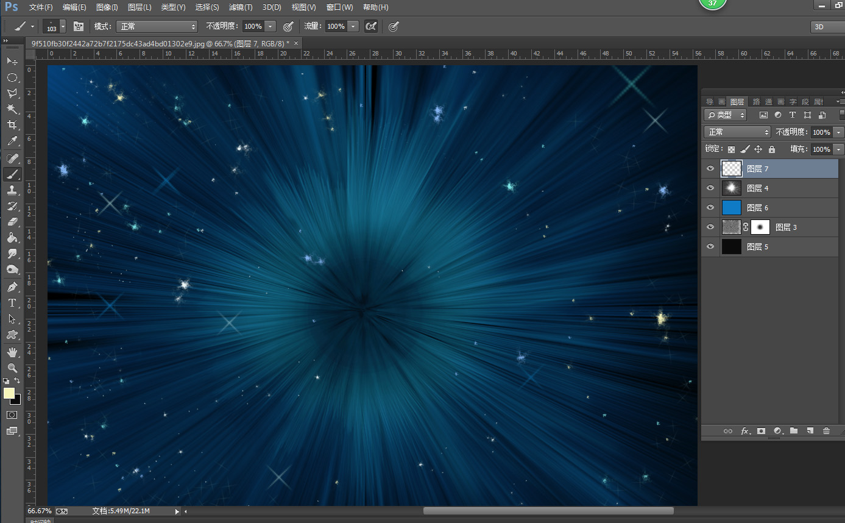Screen dimensions: 845x523
Task: Click the link layers icon
Action: (727, 430)
